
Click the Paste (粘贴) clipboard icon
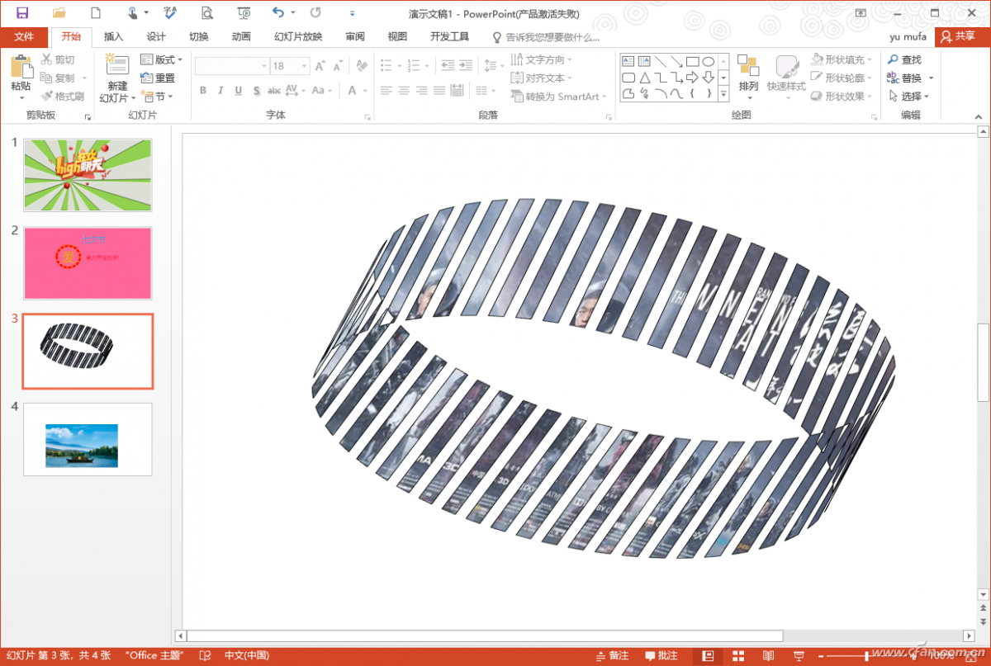click(21, 68)
